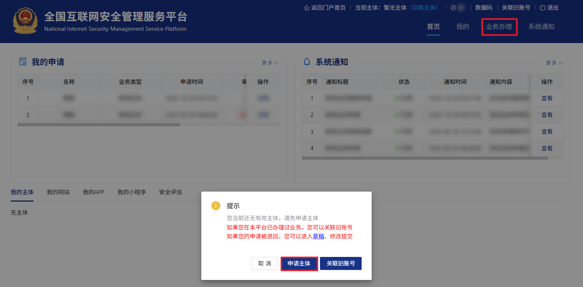
Task: Click 取消 in the 提示 dialog
Action: tap(265, 264)
